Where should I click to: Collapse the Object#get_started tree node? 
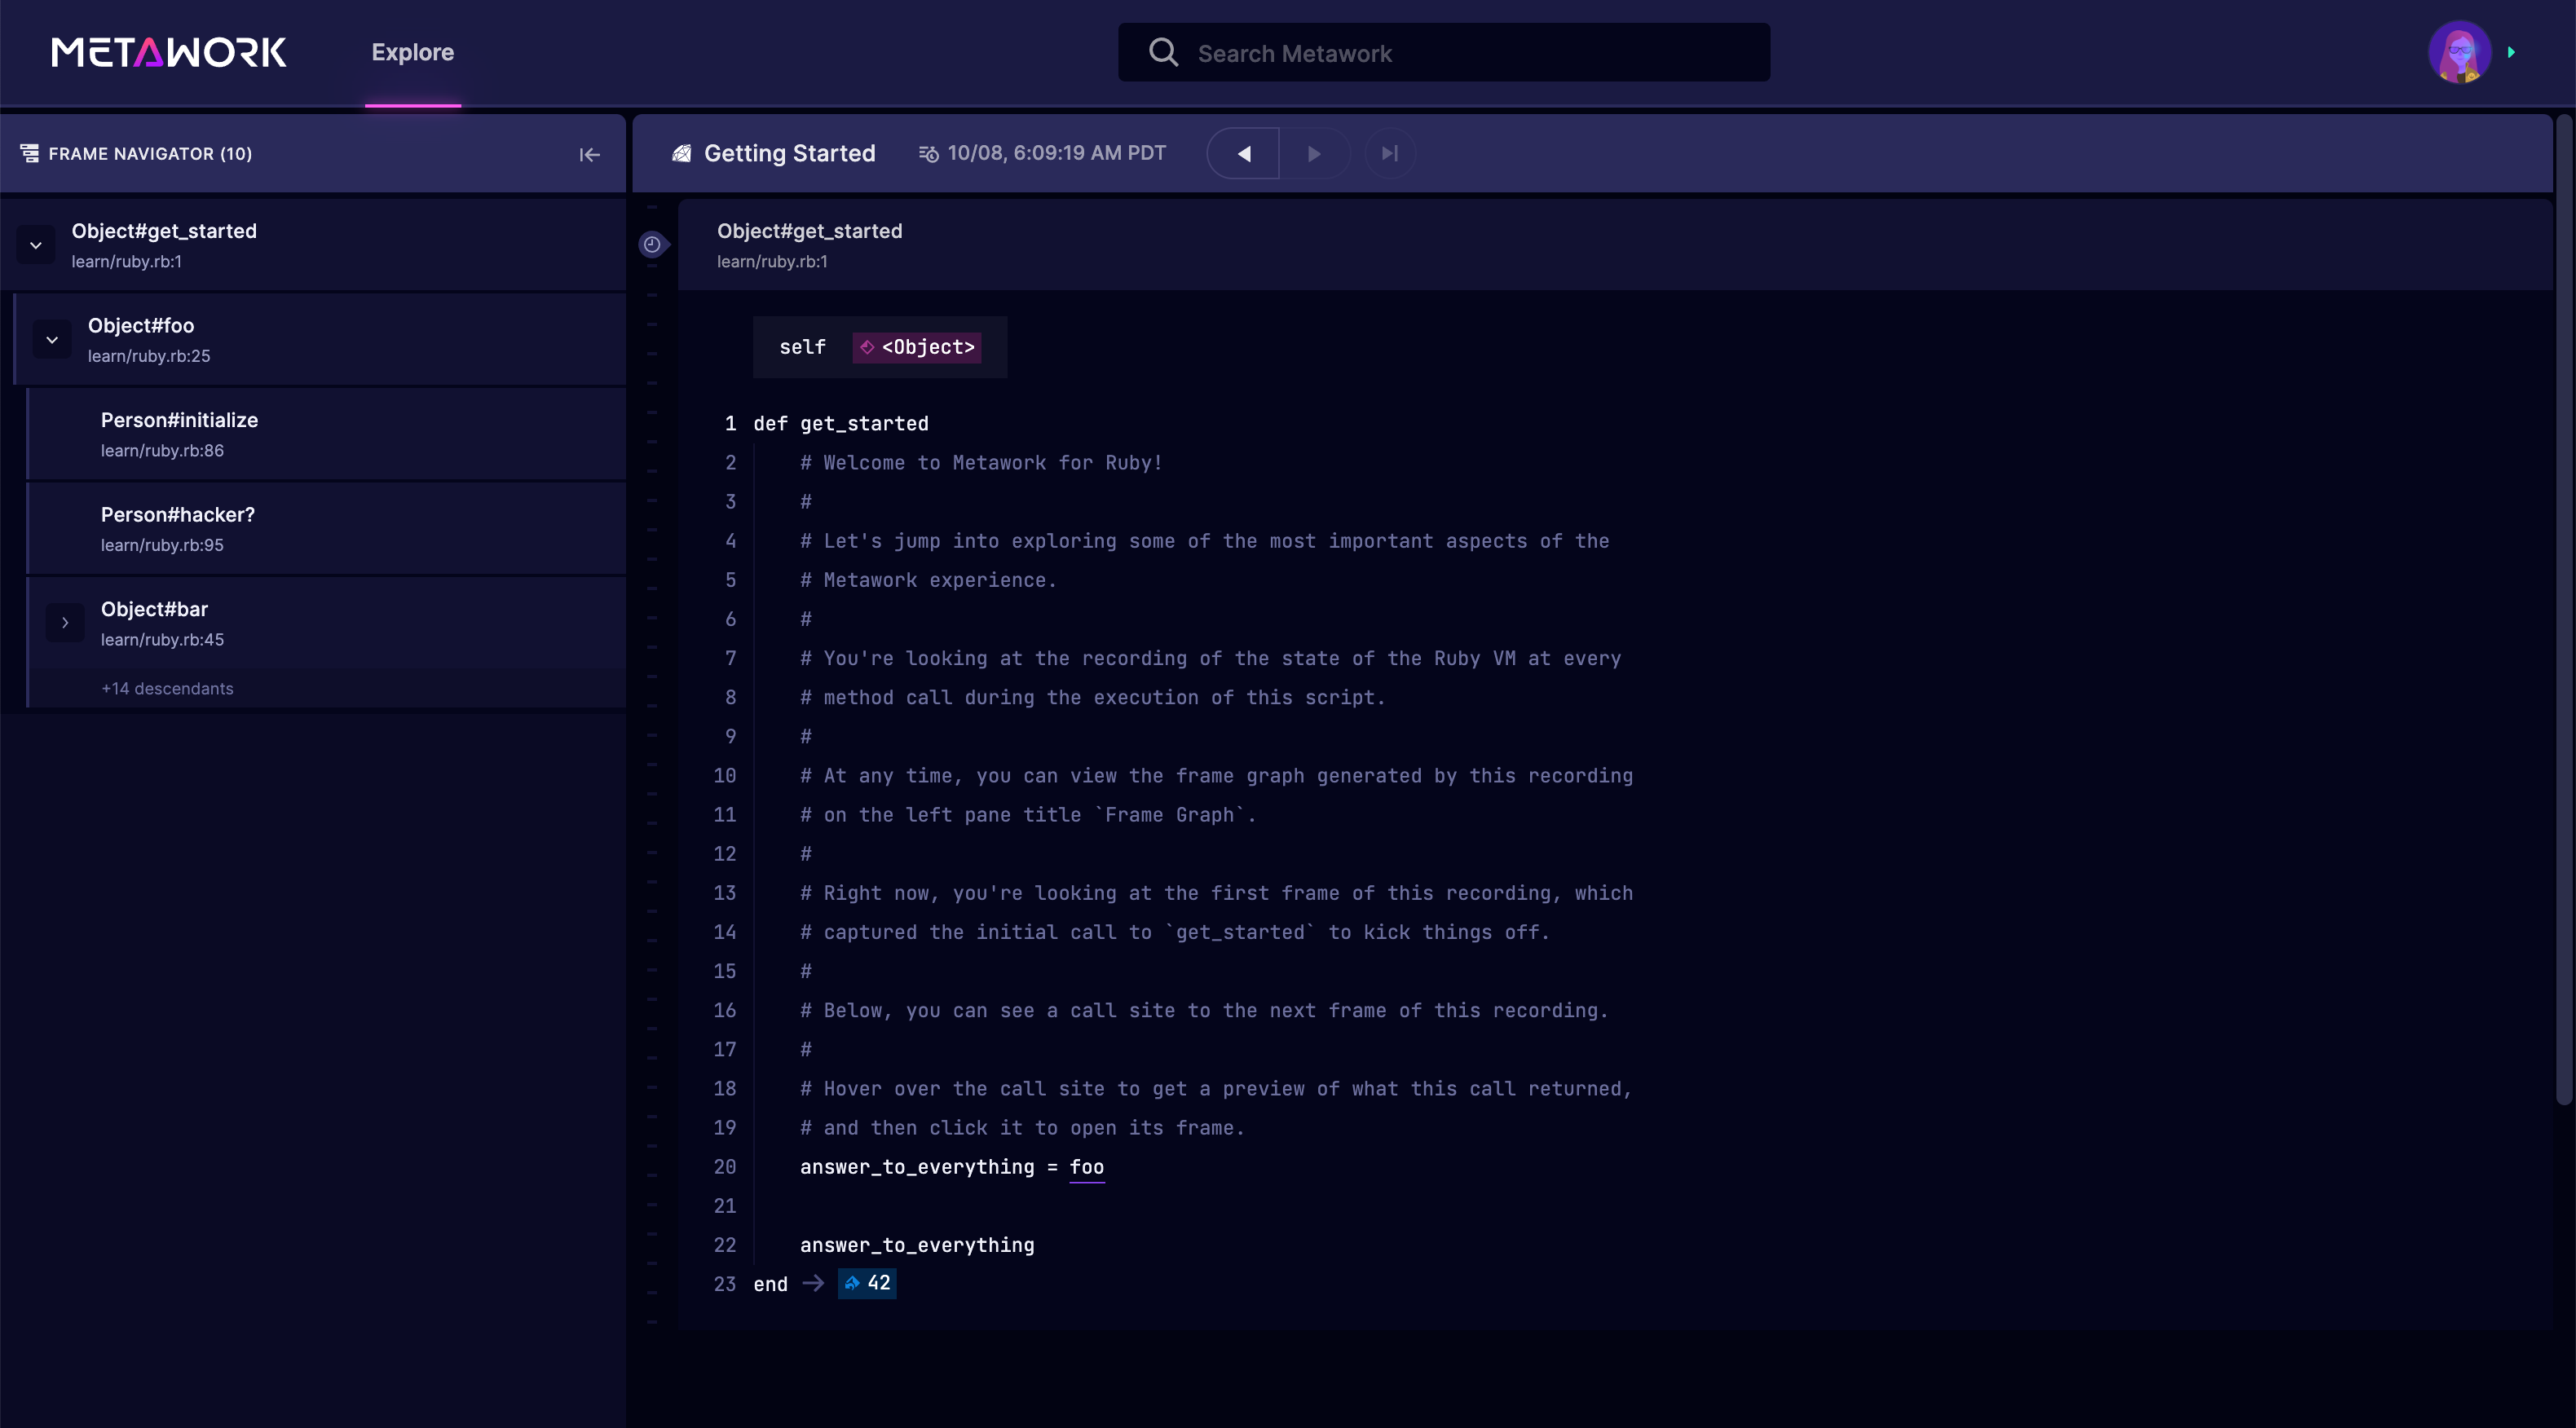pyautogui.click(x=36, y=245)
